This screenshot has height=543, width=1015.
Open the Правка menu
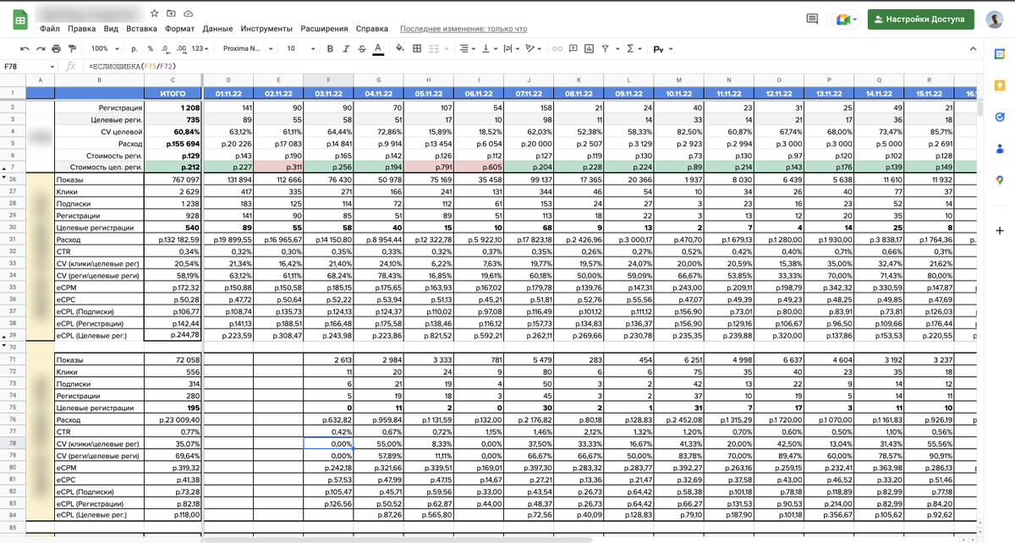point(81,29)
